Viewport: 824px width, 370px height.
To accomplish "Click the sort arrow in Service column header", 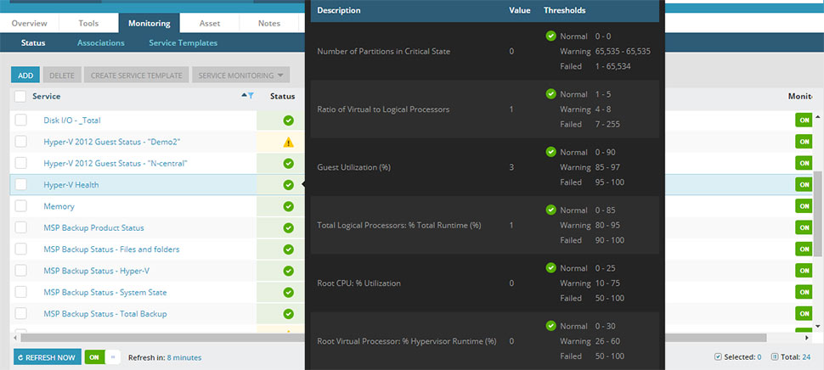I will (244, 96).
